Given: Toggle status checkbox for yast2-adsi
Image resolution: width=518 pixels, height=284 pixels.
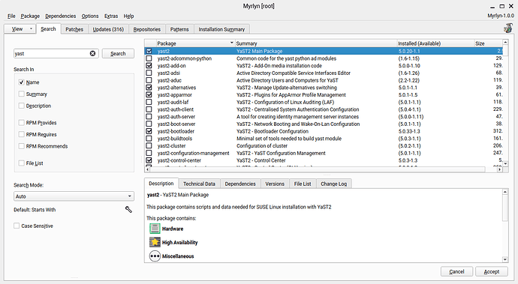Looking at the screenshot, I should (x=149, y=73).
